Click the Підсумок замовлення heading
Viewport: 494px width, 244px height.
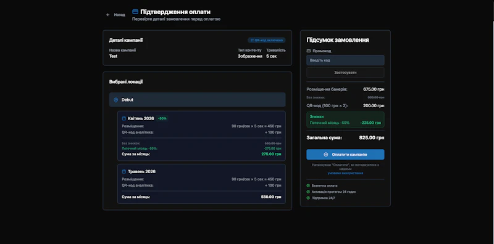[x=338, y=40]
